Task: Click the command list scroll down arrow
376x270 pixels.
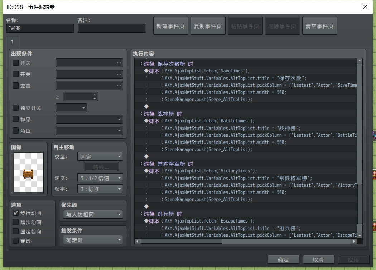Action: [360, 236]
